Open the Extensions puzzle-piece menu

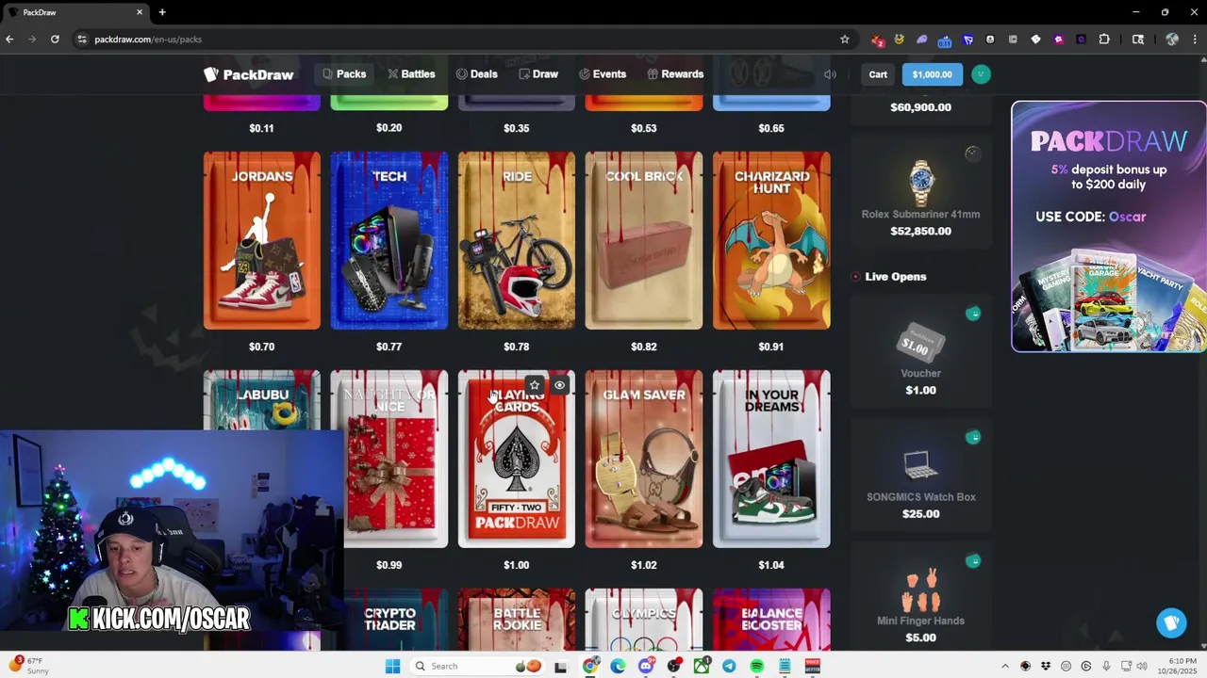click(1104, 40)
